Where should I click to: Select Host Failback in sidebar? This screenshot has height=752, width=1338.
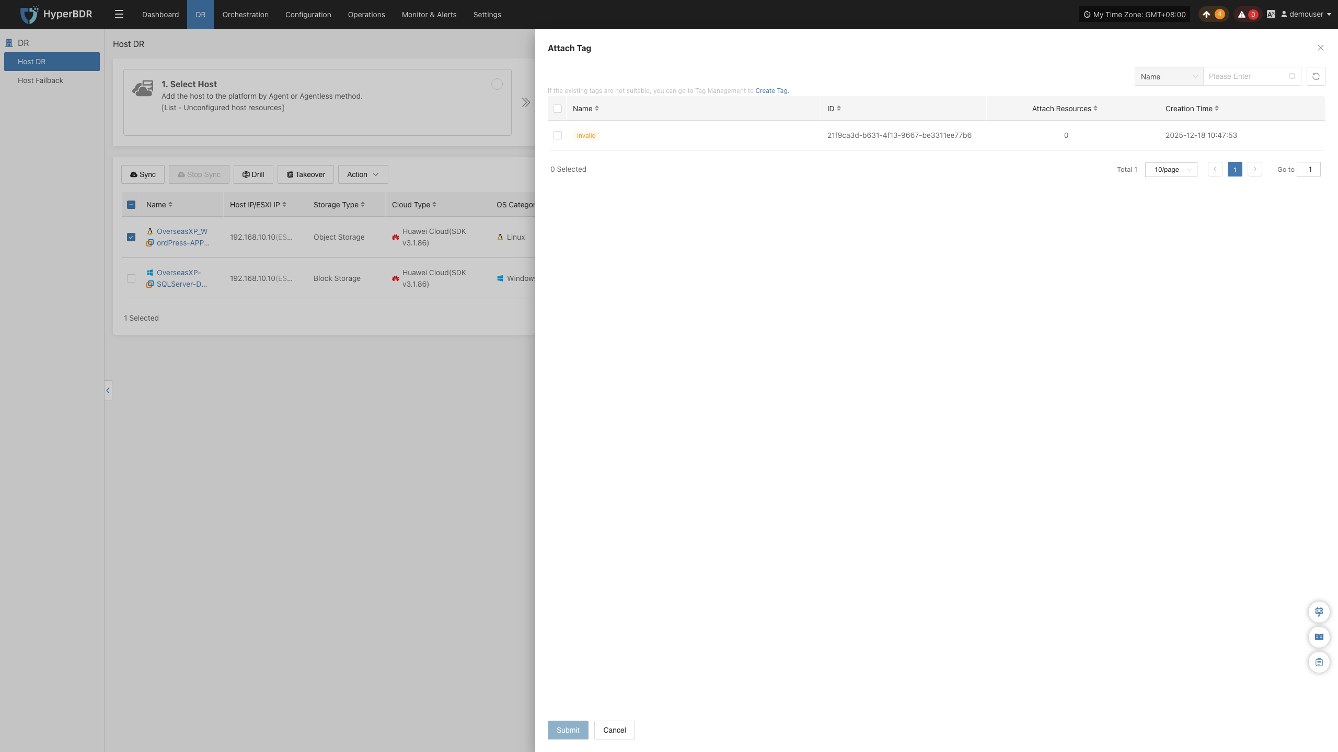coord(52,80)
